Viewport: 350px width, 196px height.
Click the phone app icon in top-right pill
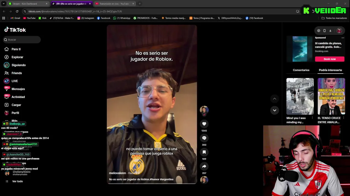tap(324, 31)
